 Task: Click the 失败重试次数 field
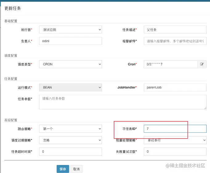[x=175, y=151]
